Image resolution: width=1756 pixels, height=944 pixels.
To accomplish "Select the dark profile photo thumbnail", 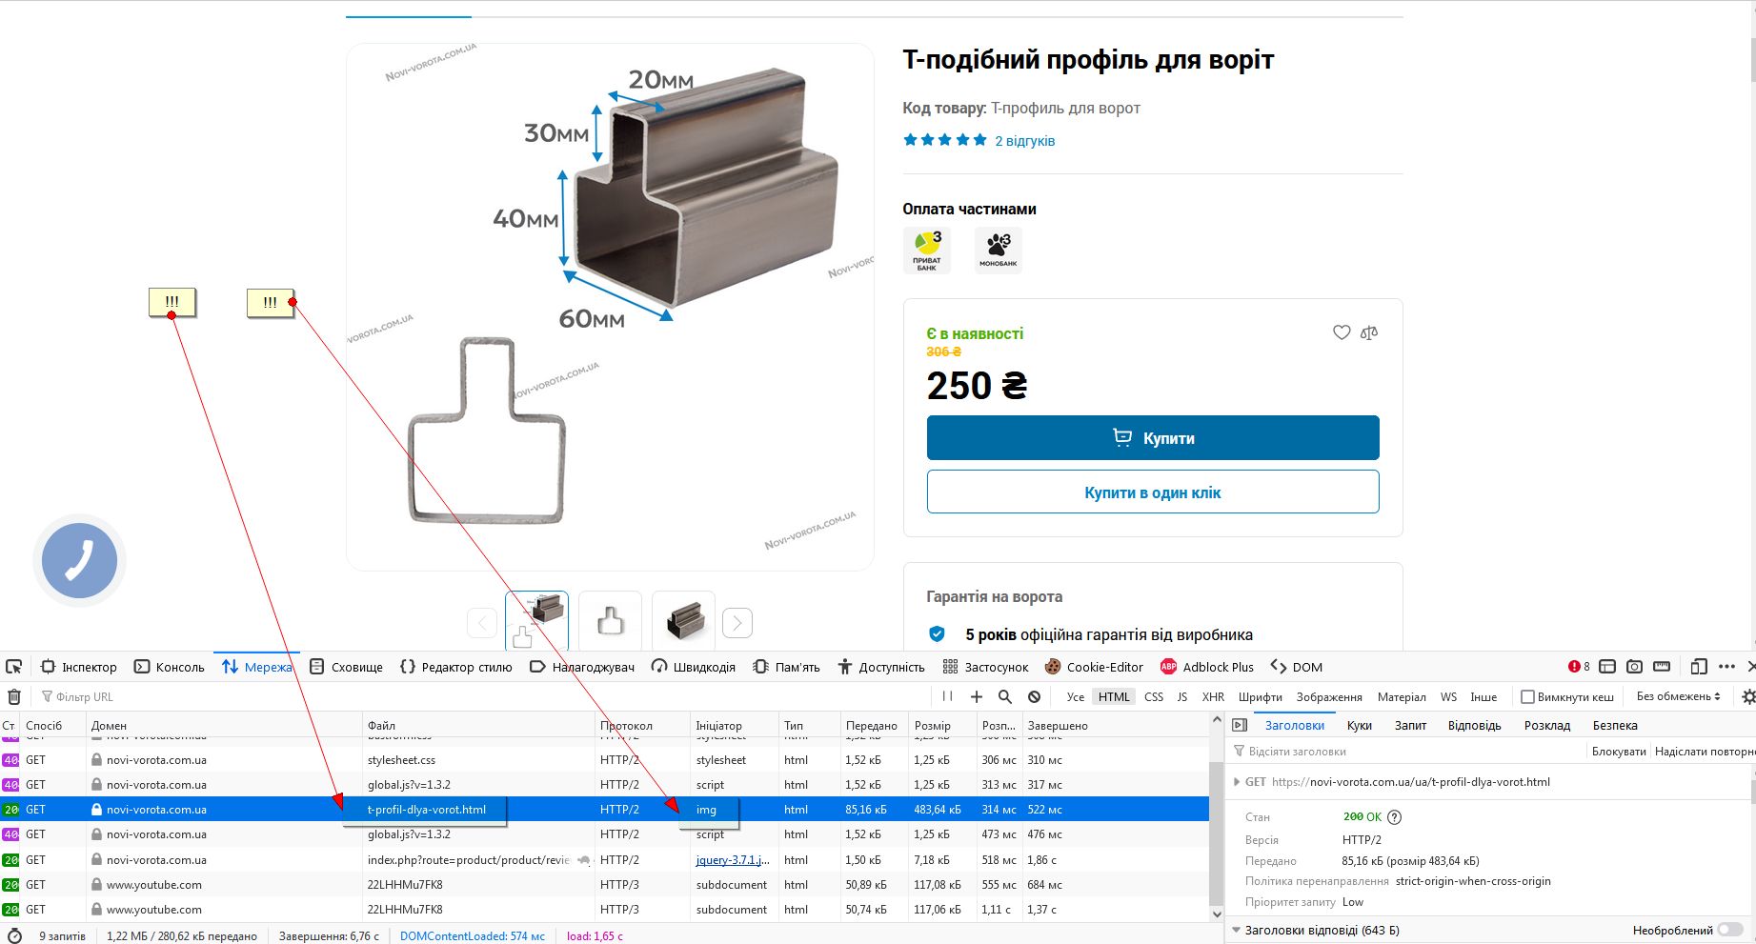I will coord(684,623).
